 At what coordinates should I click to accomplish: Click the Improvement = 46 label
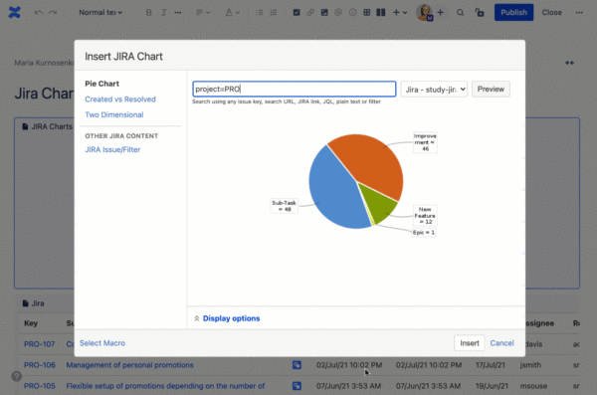[x=425, y=142]
